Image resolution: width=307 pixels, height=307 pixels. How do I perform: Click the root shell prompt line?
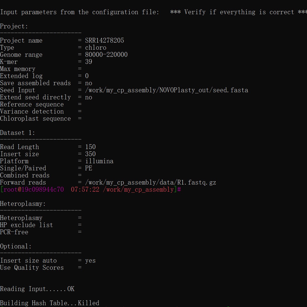(90, 190)
